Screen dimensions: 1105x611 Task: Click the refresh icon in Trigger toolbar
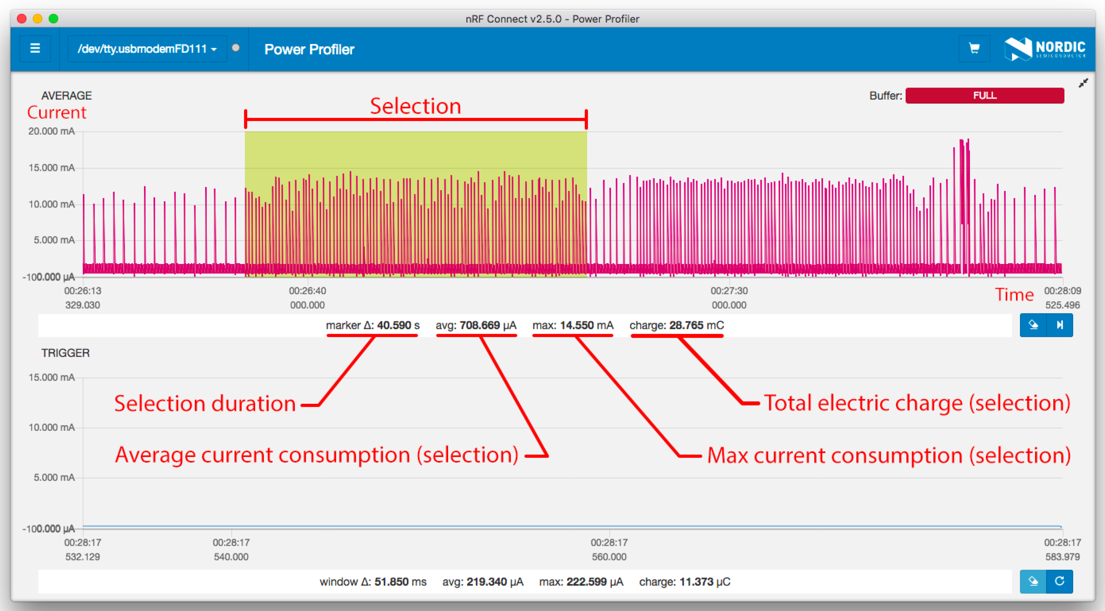point(1059,581)
